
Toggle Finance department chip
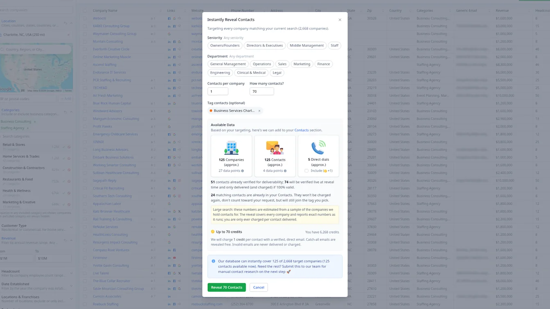pos(323,64)
